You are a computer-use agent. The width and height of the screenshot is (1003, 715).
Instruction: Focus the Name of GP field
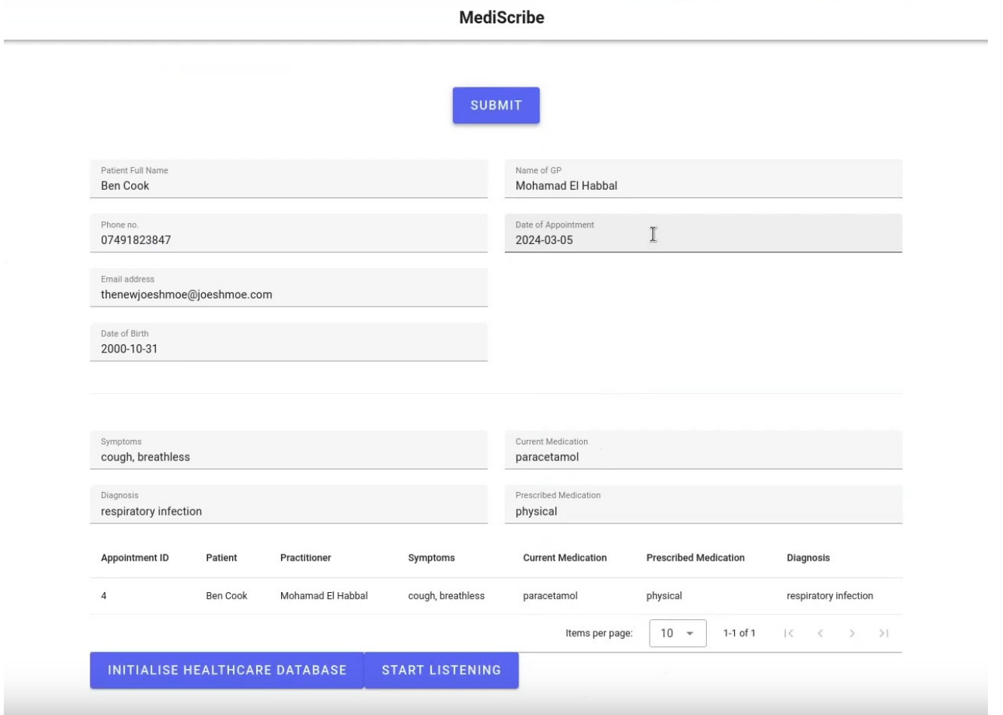coord(702,186)
